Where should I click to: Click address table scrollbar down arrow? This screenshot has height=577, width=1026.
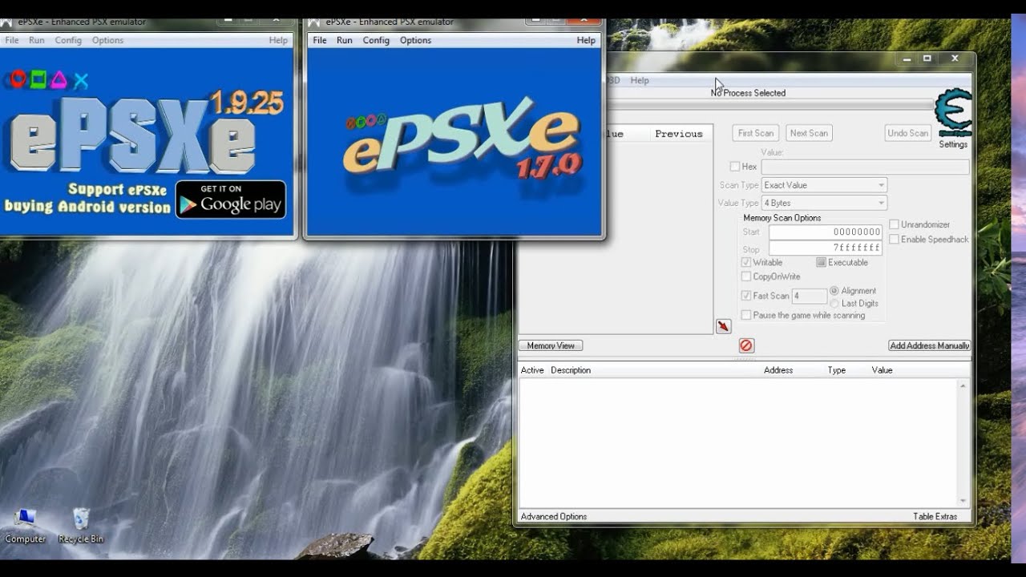tap(963, 501)
